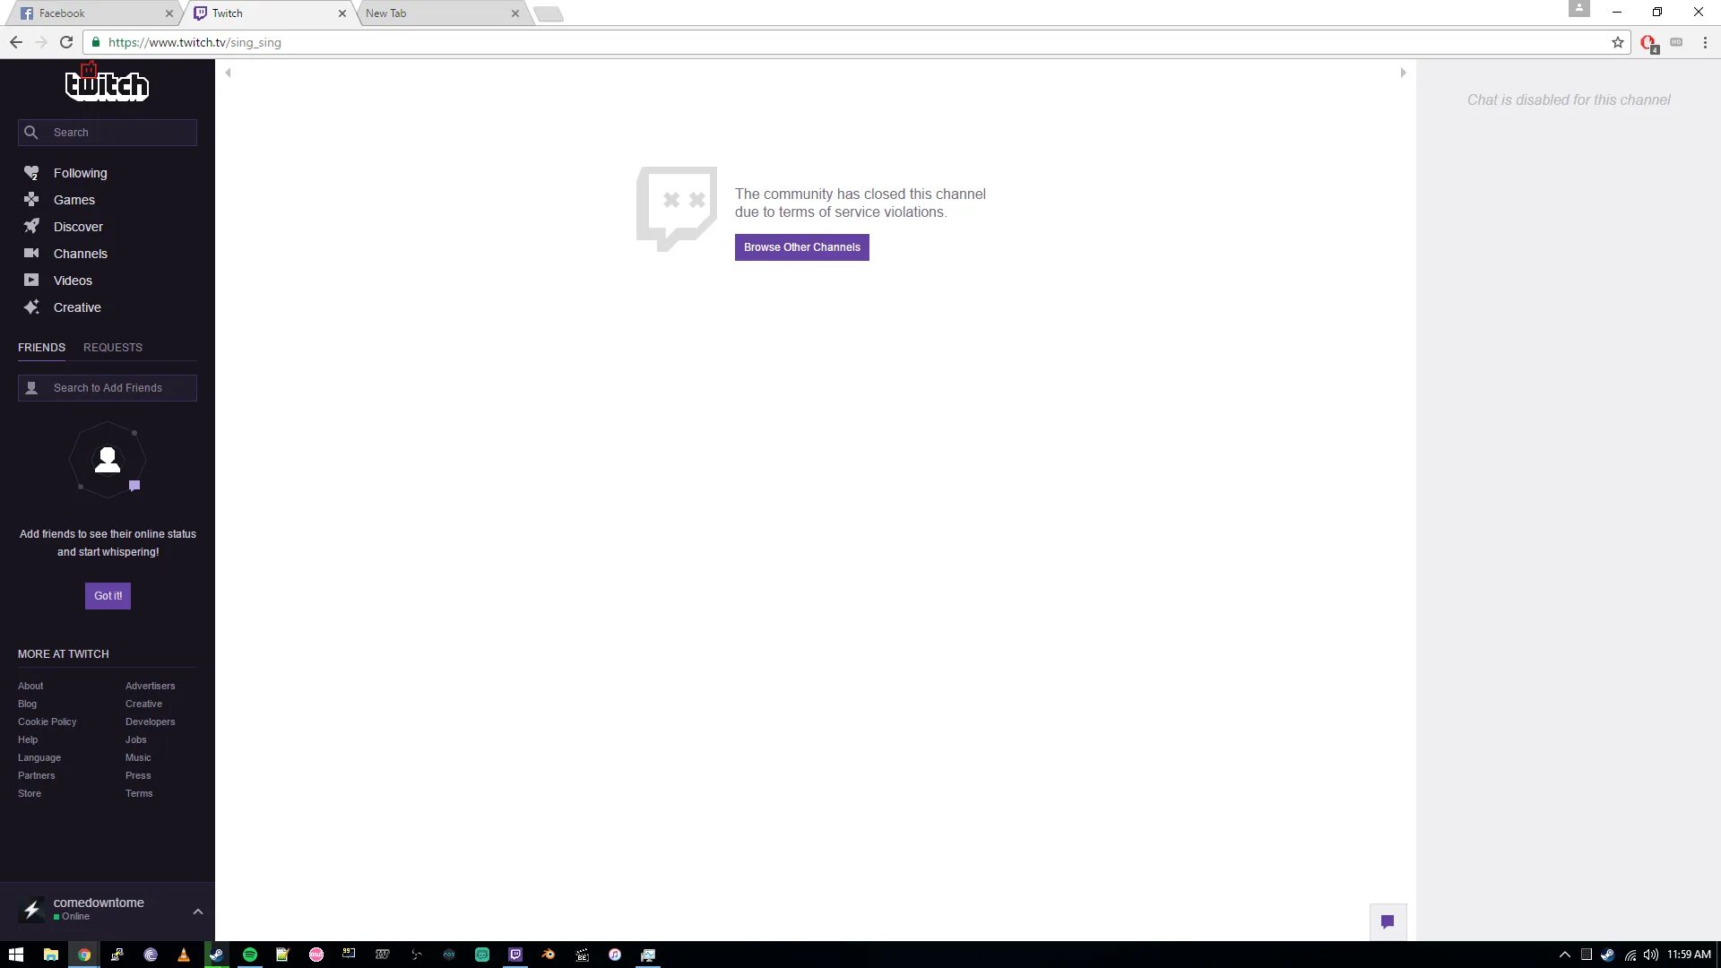1721x968 pixels.
Task: Select the REQUESTS tab
Action: pos(112,346)
